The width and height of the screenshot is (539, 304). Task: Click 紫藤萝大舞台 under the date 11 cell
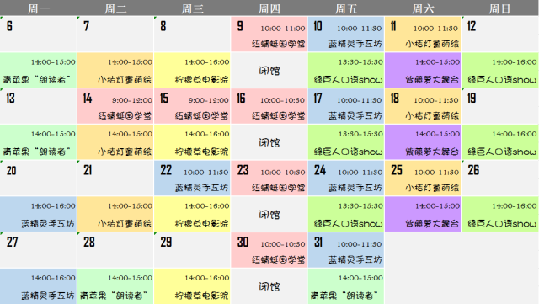[x=432, y=80]
